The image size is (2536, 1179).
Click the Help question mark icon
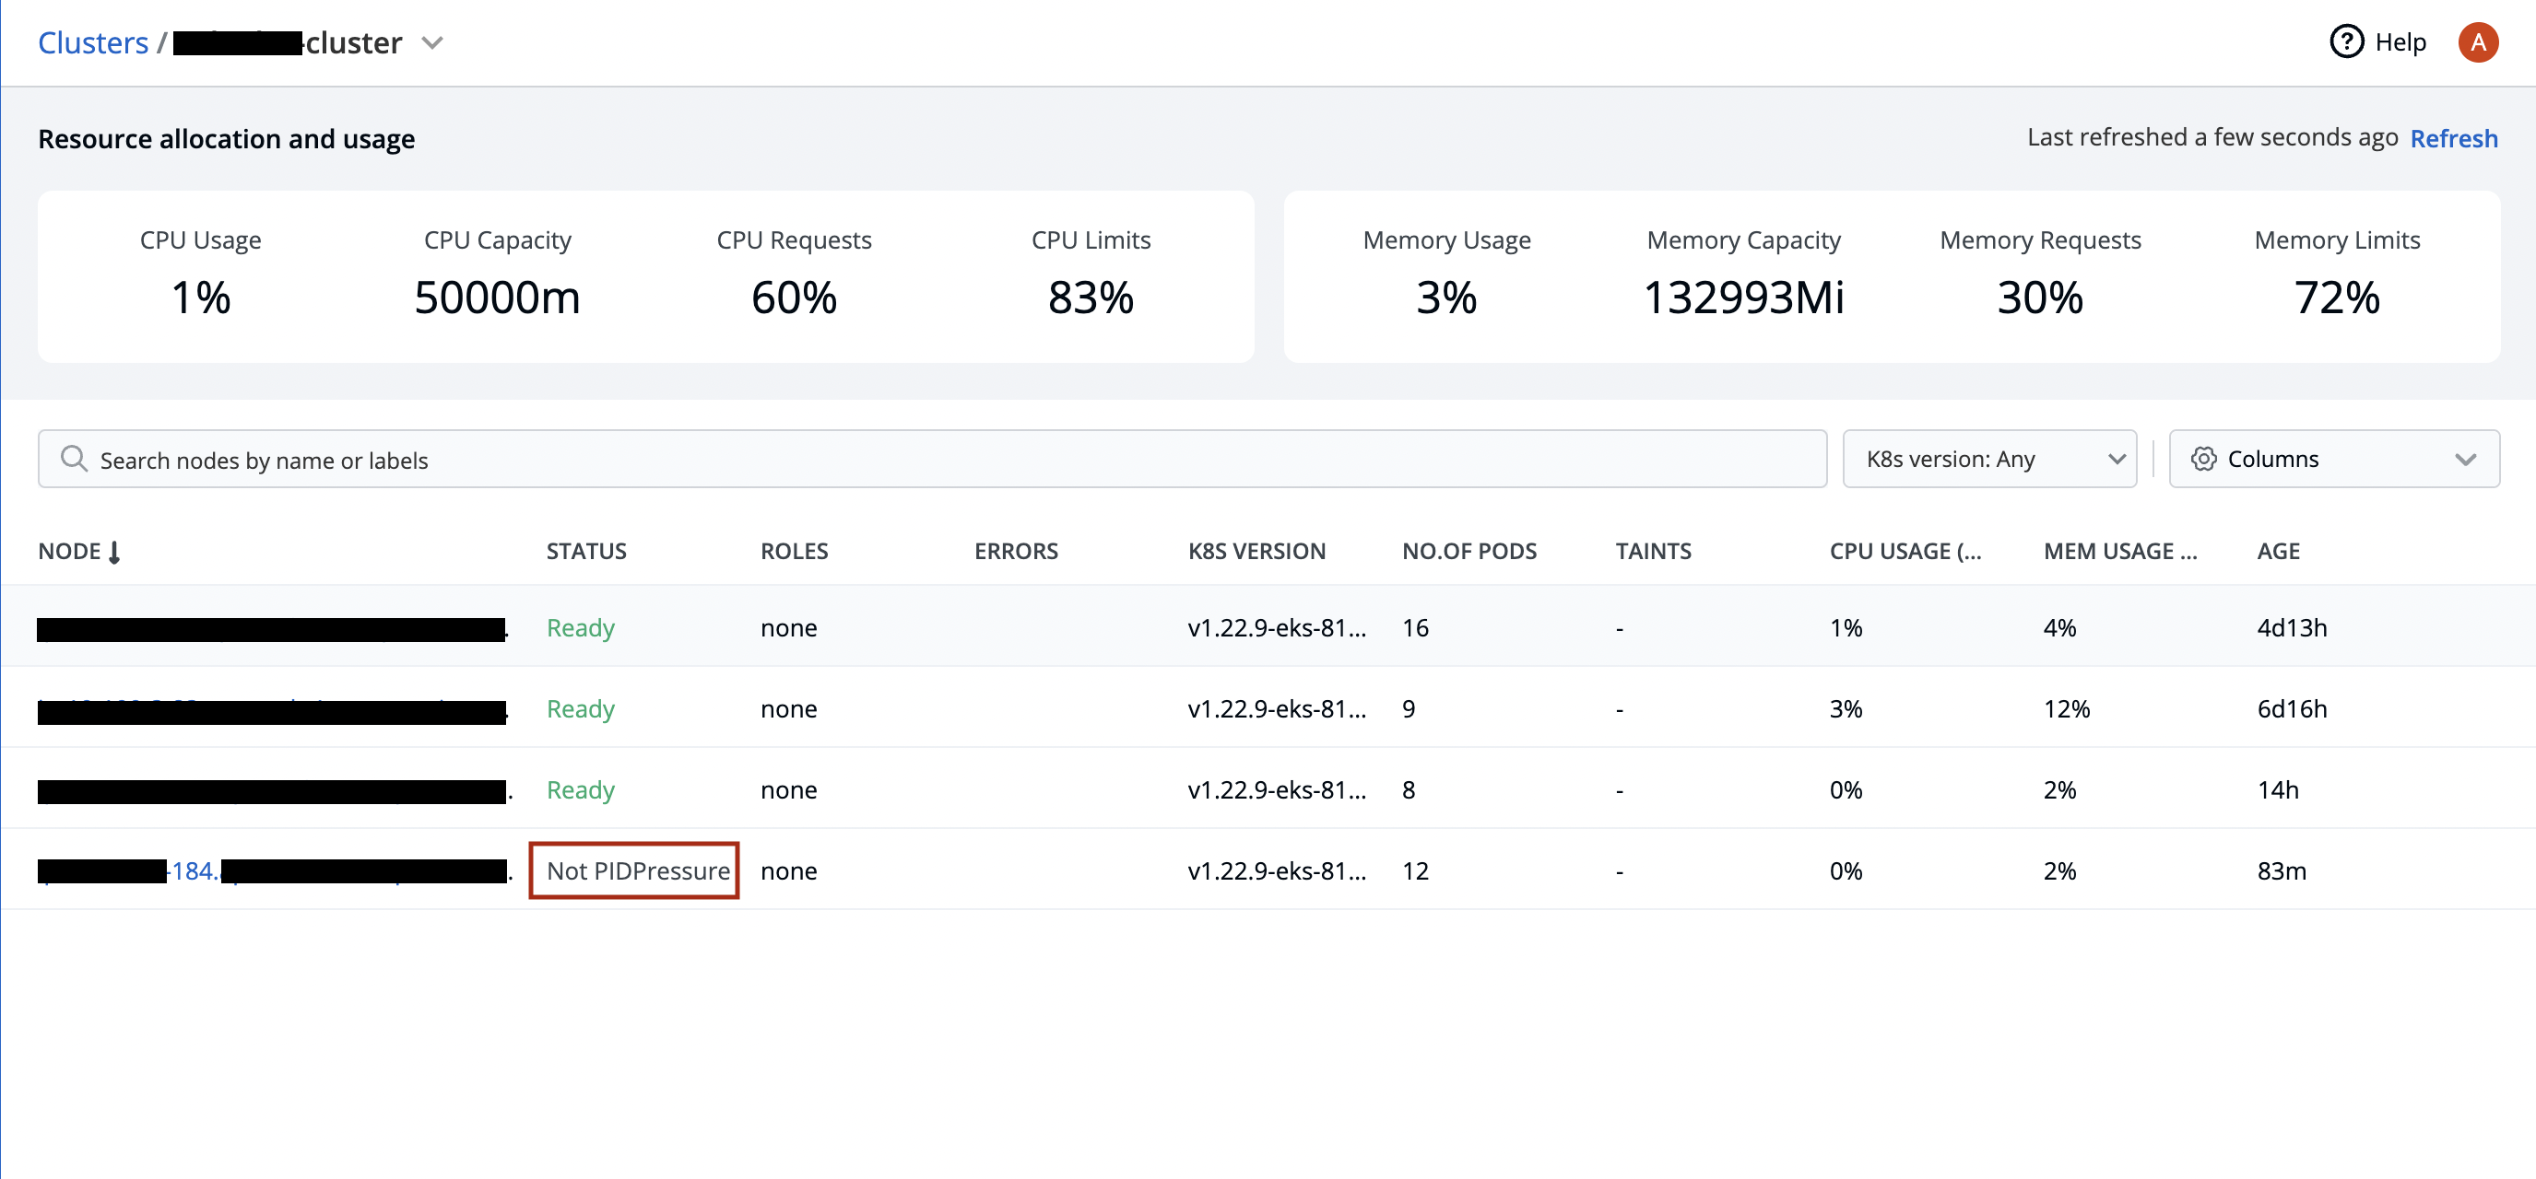pos(2346,42)
